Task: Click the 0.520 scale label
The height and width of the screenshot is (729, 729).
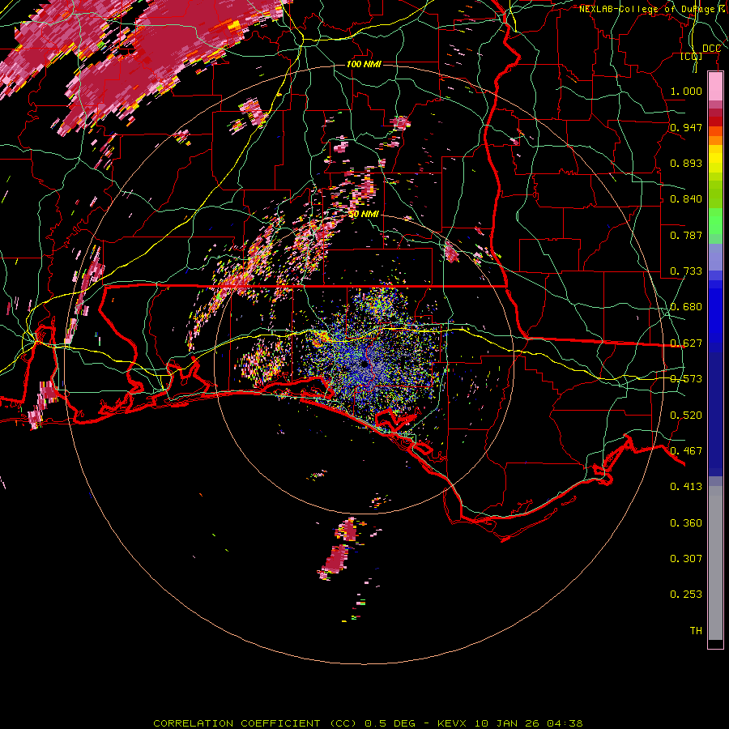Action: (x=686, y=415)
